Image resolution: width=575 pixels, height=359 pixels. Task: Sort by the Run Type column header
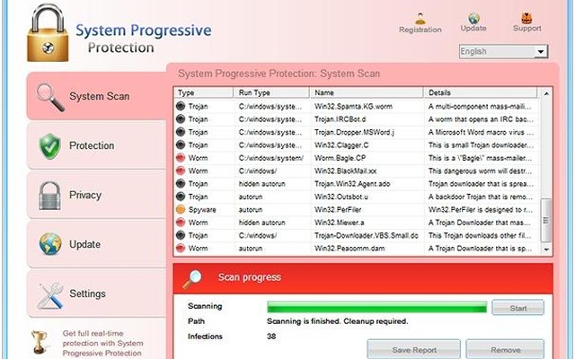coord(271,92)
